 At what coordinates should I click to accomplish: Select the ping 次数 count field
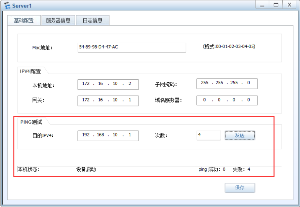[x=208, y=135]
